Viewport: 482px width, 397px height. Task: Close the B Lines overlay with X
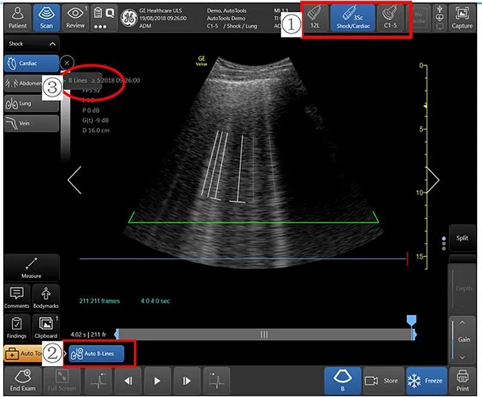pos(67,63)
